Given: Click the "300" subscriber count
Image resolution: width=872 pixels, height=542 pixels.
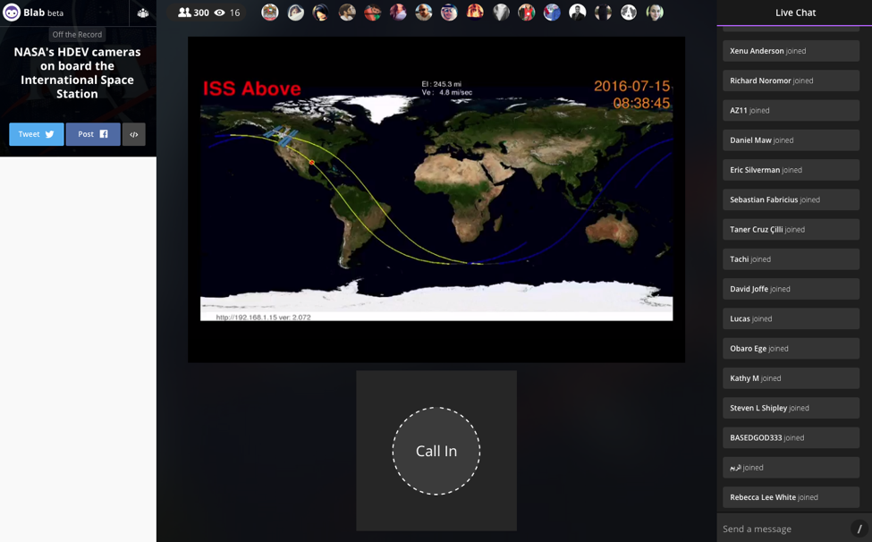Looking at the screenshot, I should coord(201,13).
